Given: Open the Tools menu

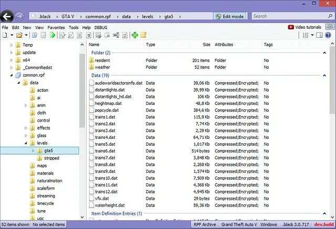Looking at the screenshot, I should (73, 28).
